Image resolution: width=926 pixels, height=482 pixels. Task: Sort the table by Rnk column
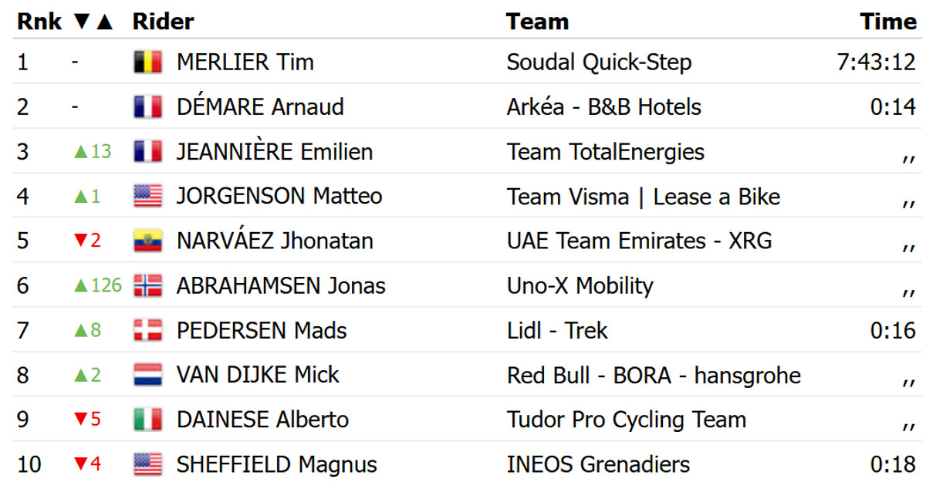pyautogui.click(x=39, y=22)
